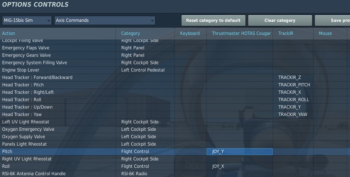Select the Keyboard column header
The image size is (350, 177).
pos(191,34)
